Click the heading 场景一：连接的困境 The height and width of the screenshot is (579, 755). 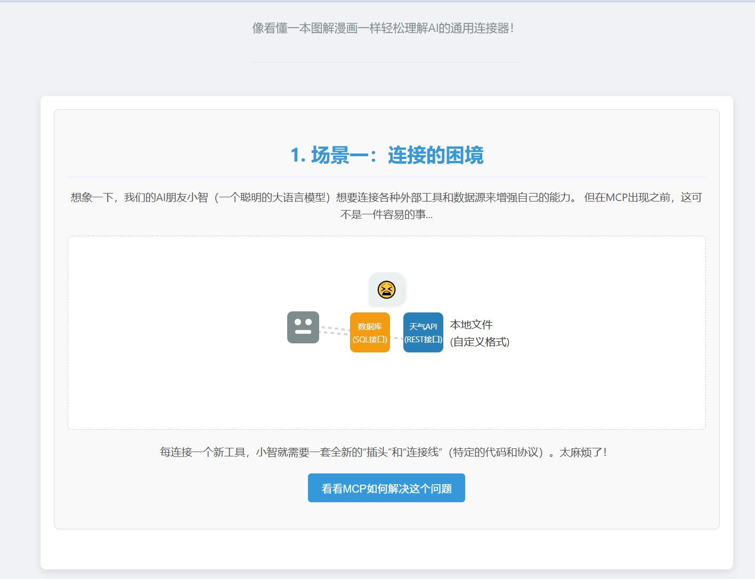point(397,155)
